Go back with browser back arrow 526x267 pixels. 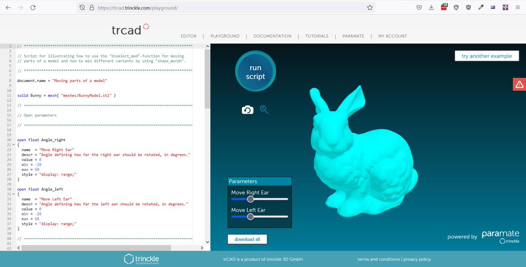pyautogui.click(x=8, y=7)
